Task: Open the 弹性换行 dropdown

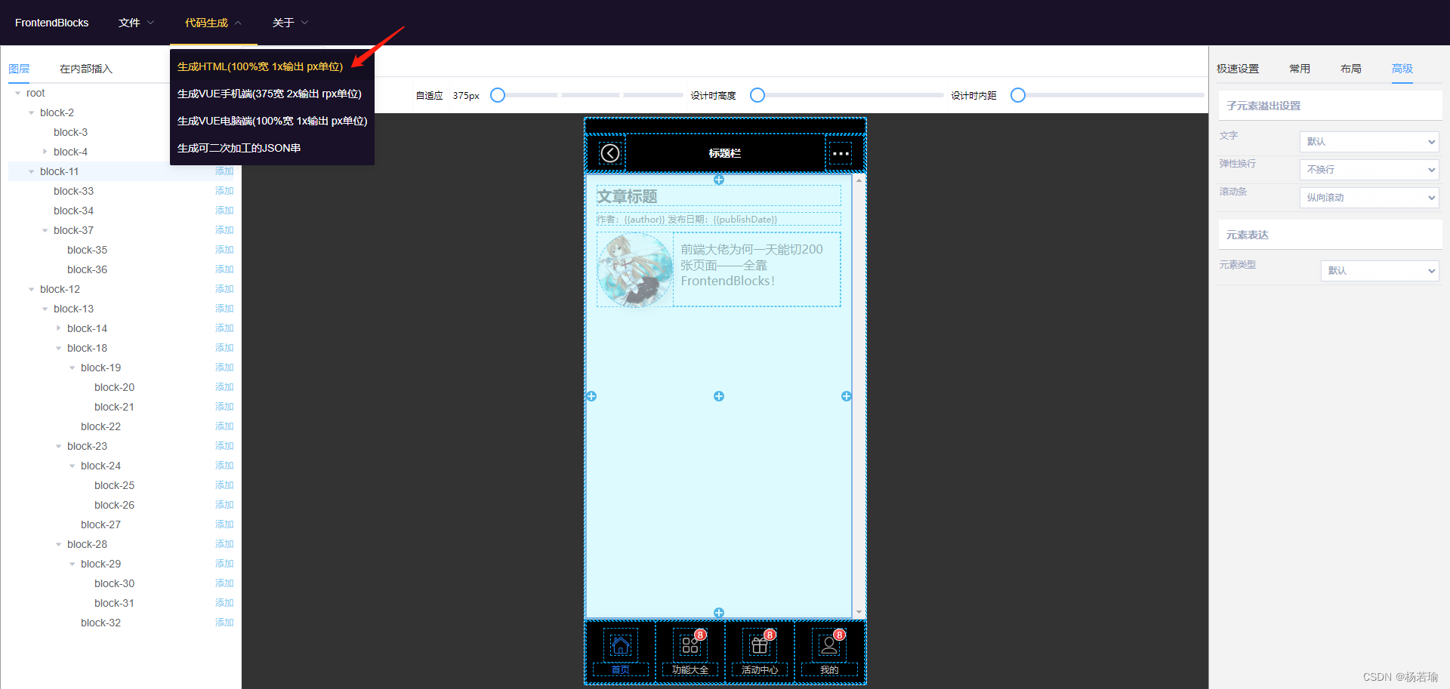Action: [x=1368, y=170]
